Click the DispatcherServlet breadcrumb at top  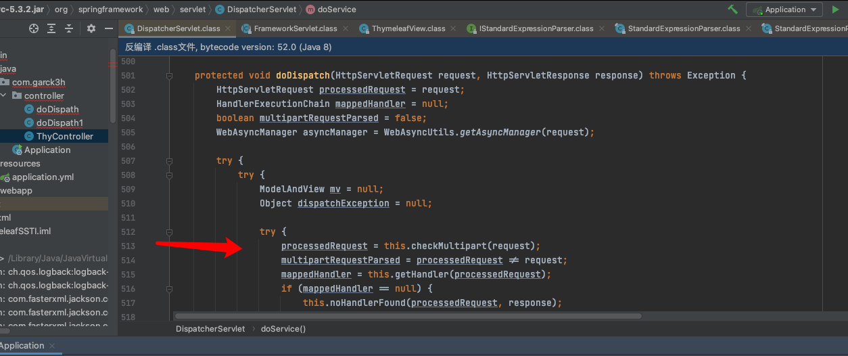click(x=262, y=9)
